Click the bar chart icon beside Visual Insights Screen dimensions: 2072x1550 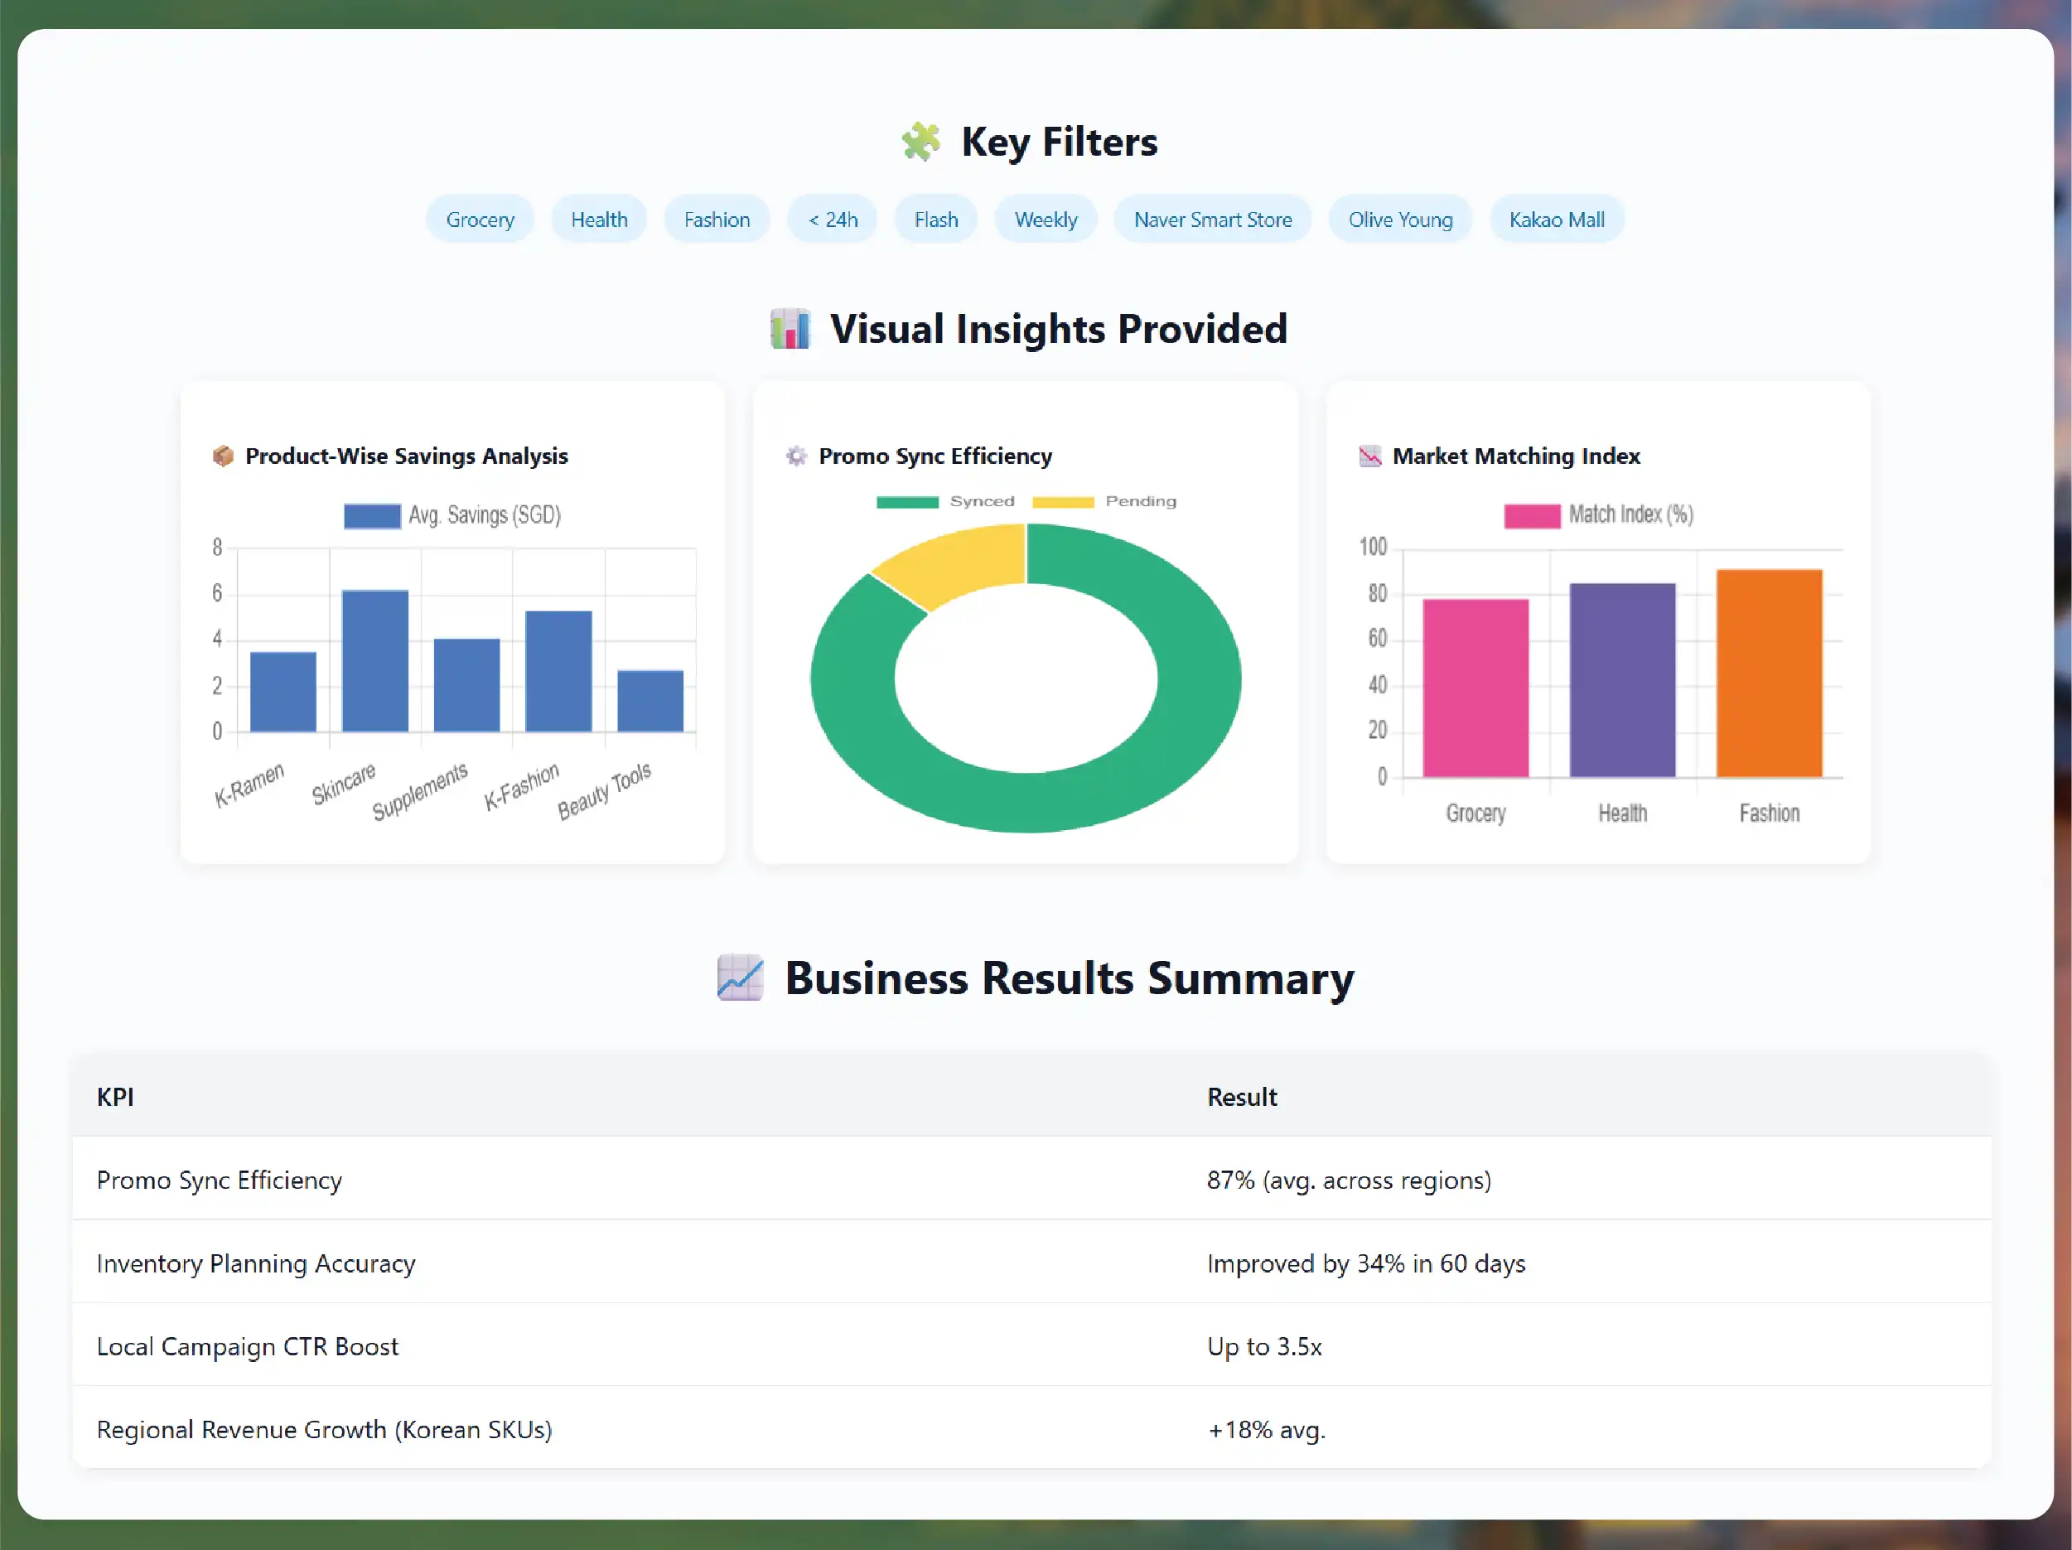(x=790, y=330)
